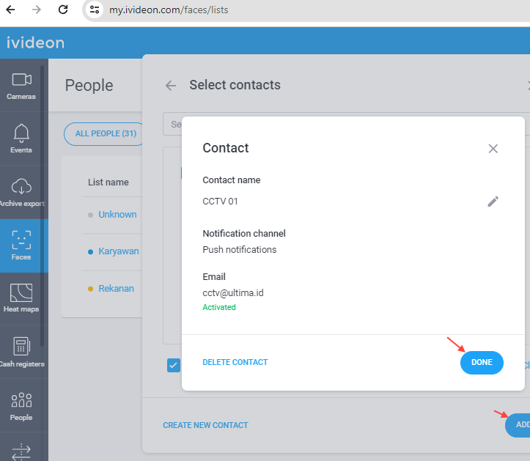The height and width of the screenshot is (461, 530).
Task: Go back from Select contacts panel
Action: (x=171, y=86)
